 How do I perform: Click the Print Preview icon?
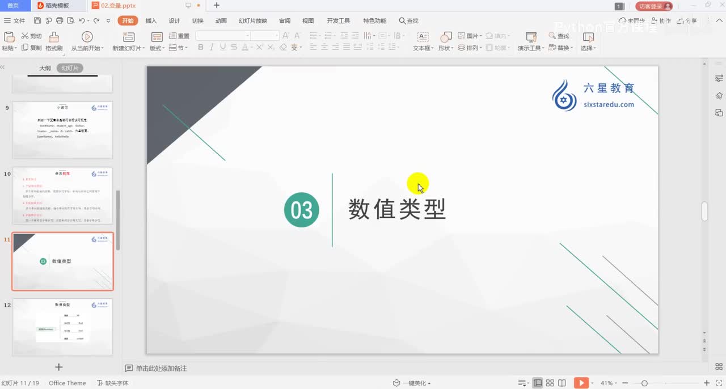70,20
